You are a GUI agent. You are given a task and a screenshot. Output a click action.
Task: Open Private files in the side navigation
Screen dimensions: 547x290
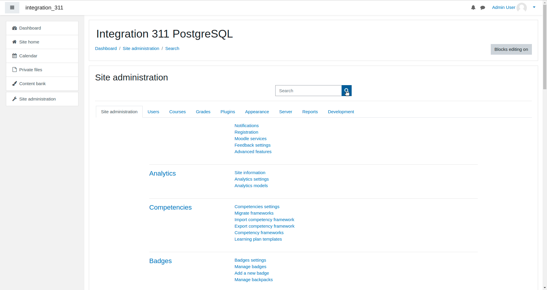(42, 70)
